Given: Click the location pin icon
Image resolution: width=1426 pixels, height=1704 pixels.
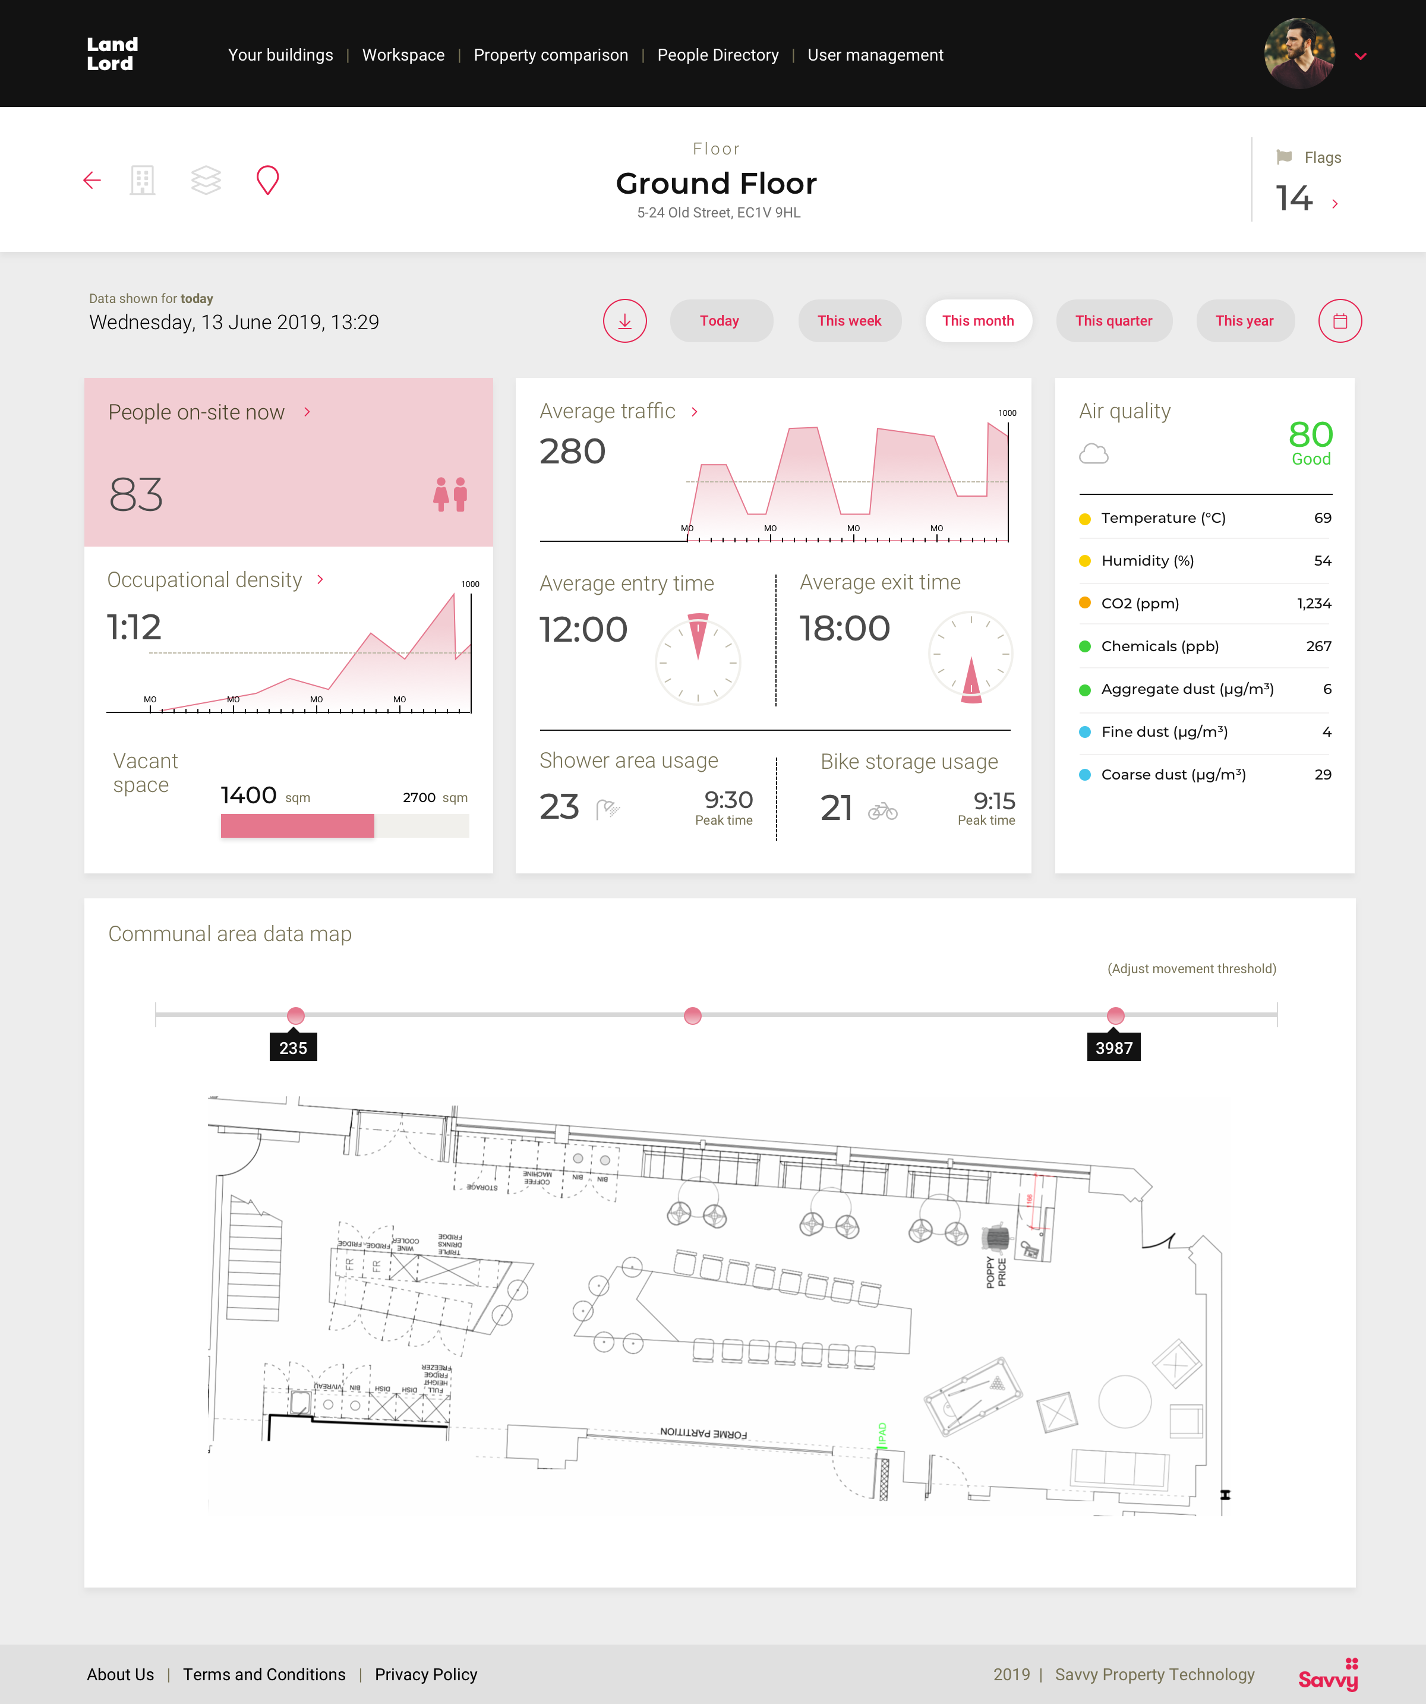Looking at the screenshot, I should (x=267, y=180).
